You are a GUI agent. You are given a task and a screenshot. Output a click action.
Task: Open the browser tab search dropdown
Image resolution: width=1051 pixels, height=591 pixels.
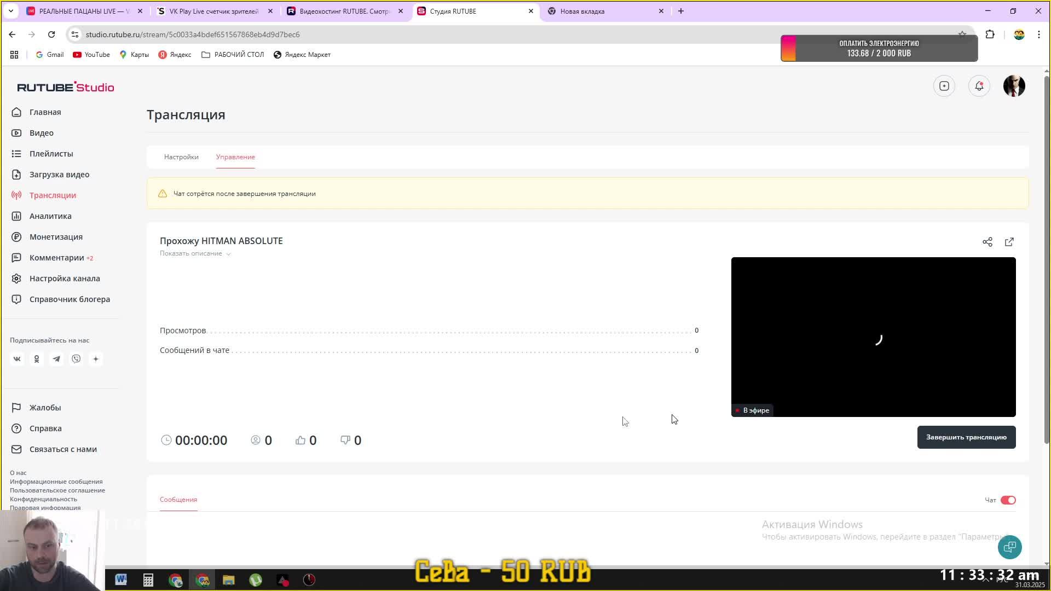[x=10, y=11]
